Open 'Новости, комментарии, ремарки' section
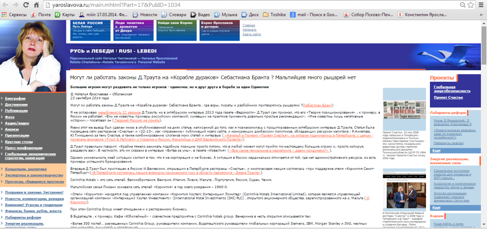The width and height of the screenshot is (487, 229). pyautogui.click(x=35, y=199)
